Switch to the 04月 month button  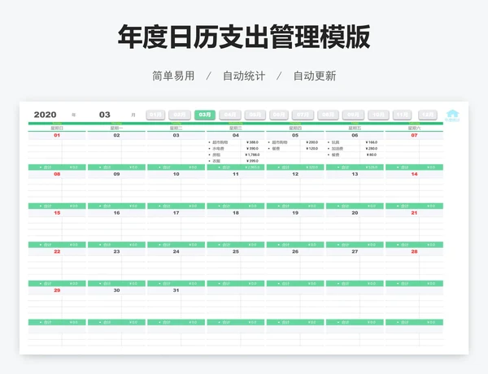tap(230, 115)
